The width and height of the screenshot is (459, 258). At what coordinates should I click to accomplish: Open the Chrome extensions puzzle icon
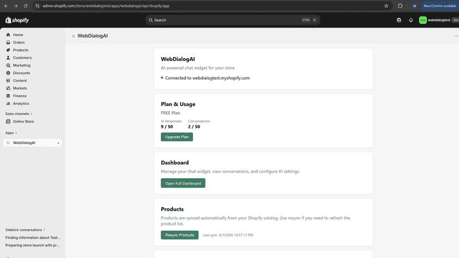point(400,6)
